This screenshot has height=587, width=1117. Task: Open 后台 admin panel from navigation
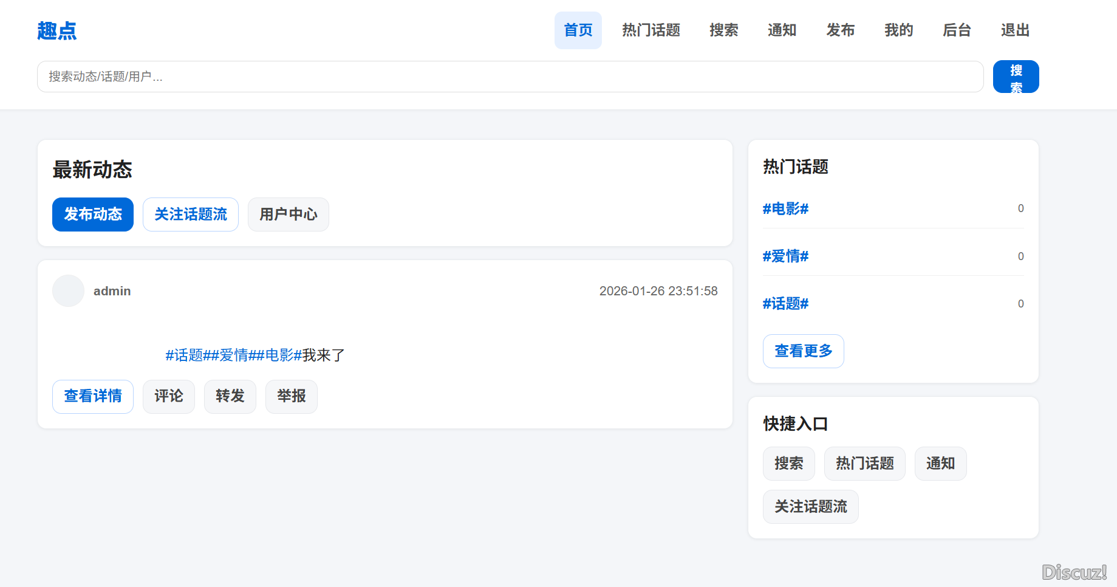coord(957,30)
